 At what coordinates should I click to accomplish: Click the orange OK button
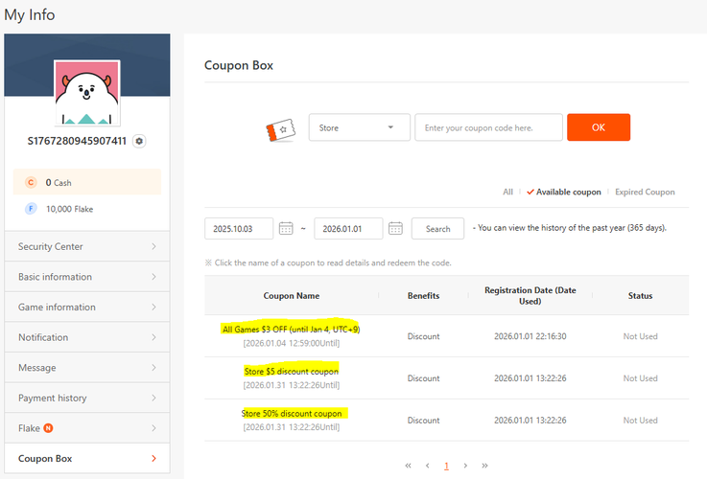tap(599, 127)
